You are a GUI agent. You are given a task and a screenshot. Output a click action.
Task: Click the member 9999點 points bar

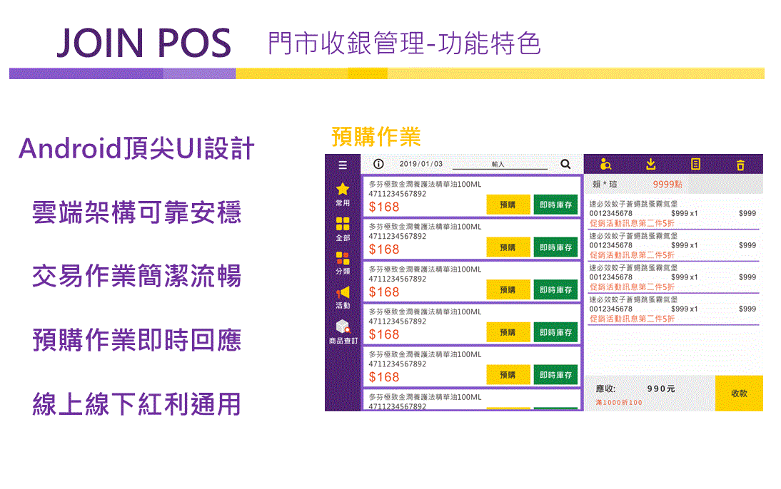(672, 184)
